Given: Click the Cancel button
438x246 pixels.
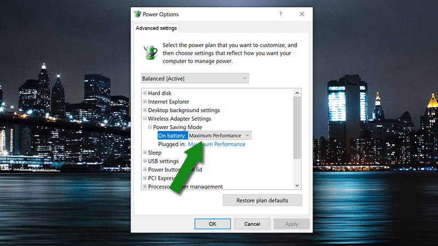Looking at the screenshot, I should [x=252, y=224].
